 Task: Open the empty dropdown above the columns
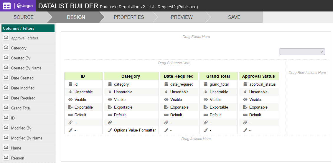point(302,52)
